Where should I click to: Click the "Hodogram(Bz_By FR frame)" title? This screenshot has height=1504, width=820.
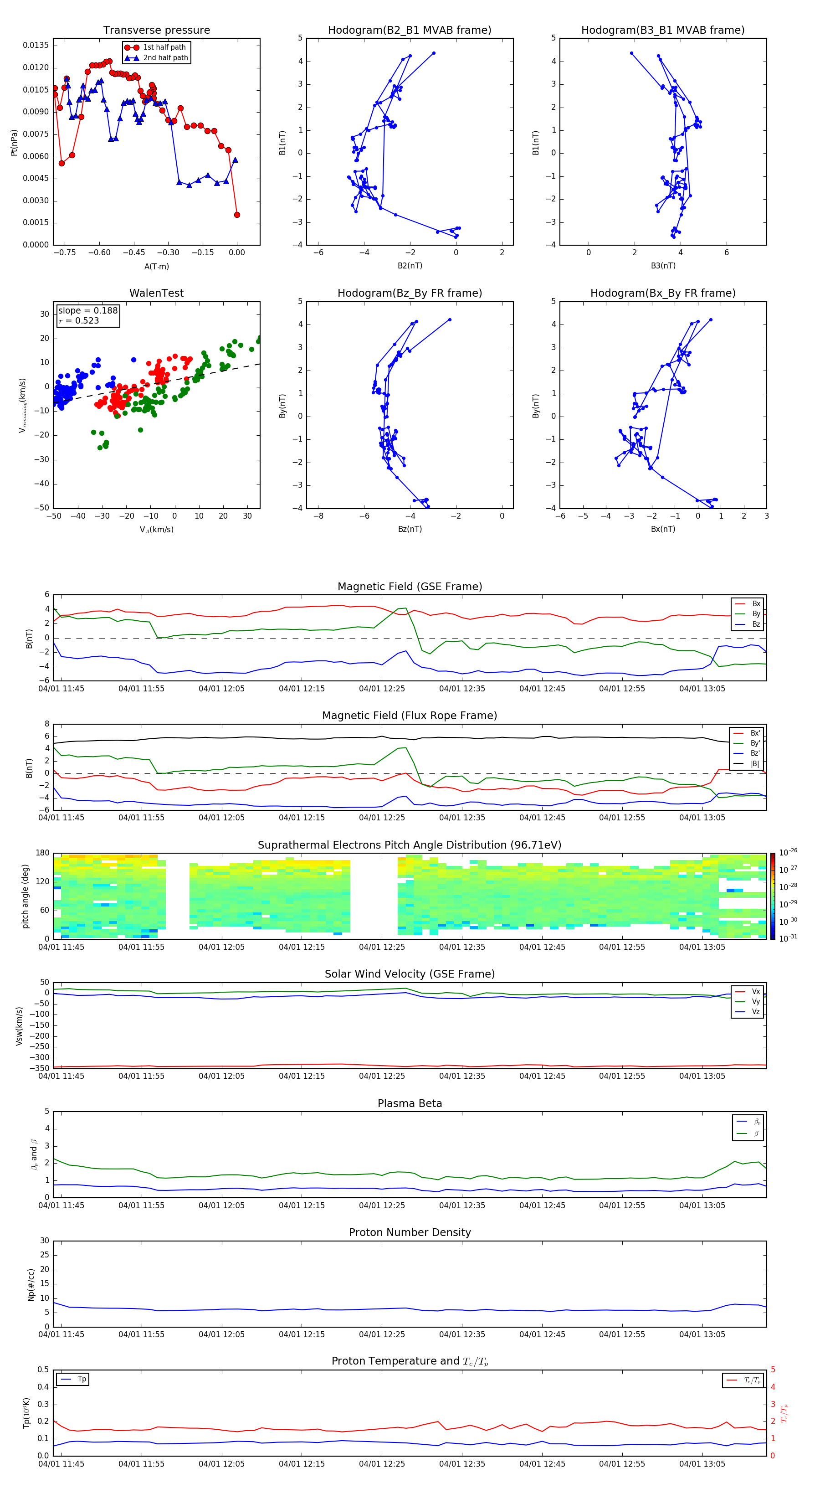point(410,293)
